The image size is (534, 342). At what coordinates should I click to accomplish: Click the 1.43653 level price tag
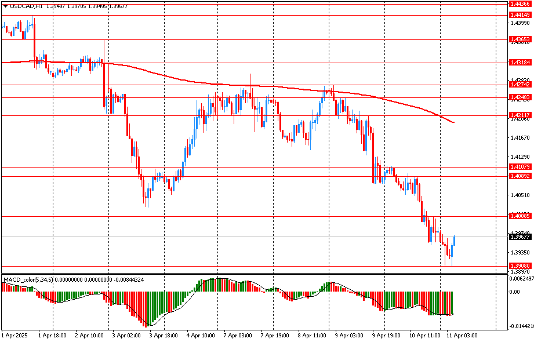(x=520, y=39)
